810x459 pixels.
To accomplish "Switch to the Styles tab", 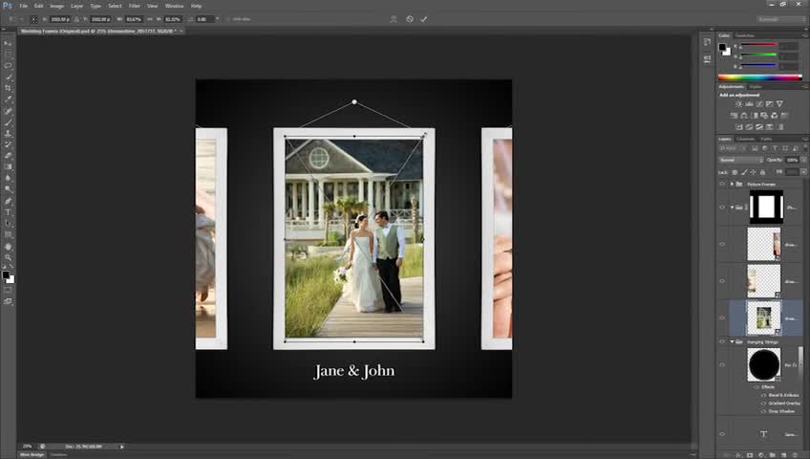I will (756, 87).
